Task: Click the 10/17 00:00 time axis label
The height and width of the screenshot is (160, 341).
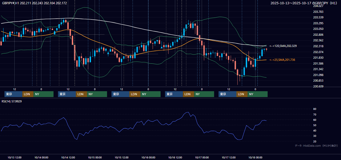Action: click(x=202, y=157)
